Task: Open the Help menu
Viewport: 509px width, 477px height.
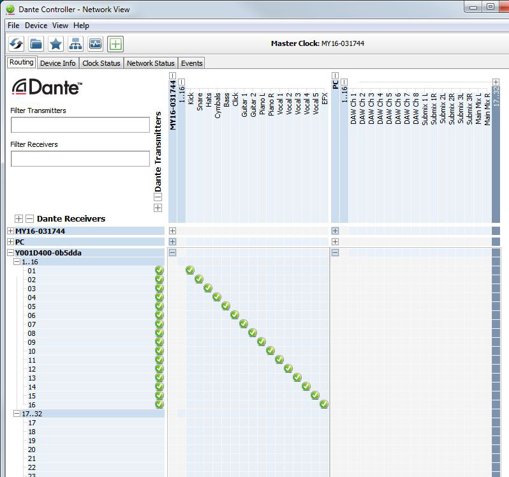Action: point(81,26)
